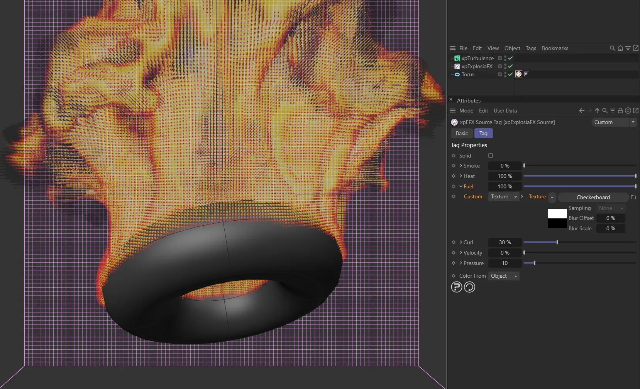Switch to the Basic tab
The width and height of the screenshot is (640, 389).
pyautogui.click(x=461, y=133)
